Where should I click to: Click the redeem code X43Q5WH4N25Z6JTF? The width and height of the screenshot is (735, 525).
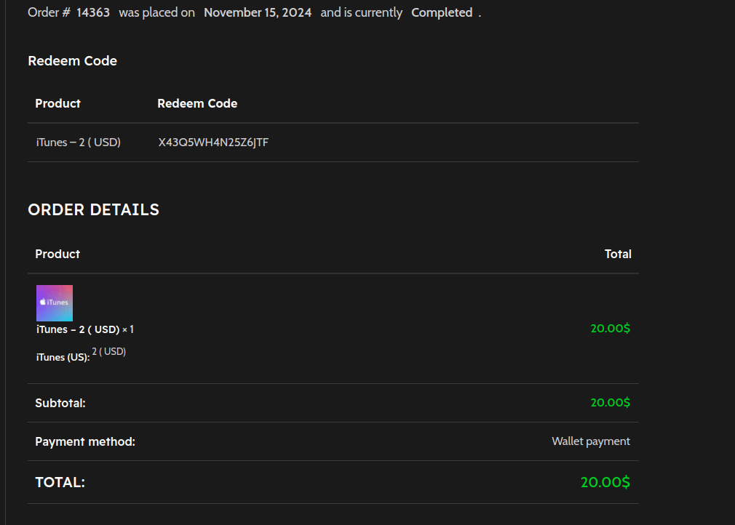(x=213, y=143)
